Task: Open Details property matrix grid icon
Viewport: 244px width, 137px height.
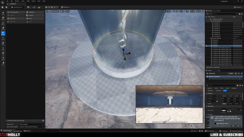Action: tap(238, 85)
